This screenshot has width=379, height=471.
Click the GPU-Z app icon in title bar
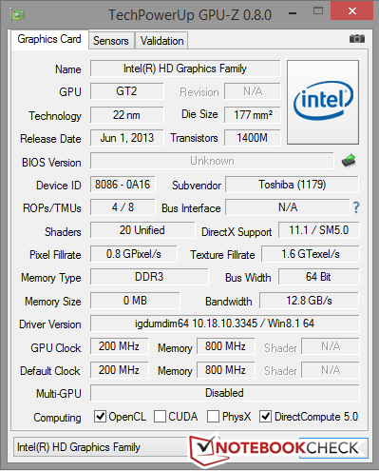click(18, 14)
